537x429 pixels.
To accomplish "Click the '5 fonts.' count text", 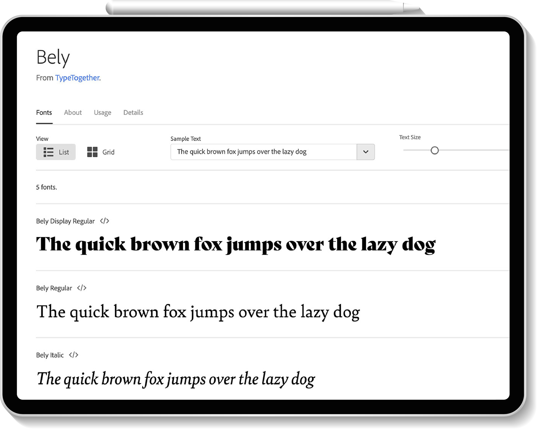I will click(x=46, y=187).
